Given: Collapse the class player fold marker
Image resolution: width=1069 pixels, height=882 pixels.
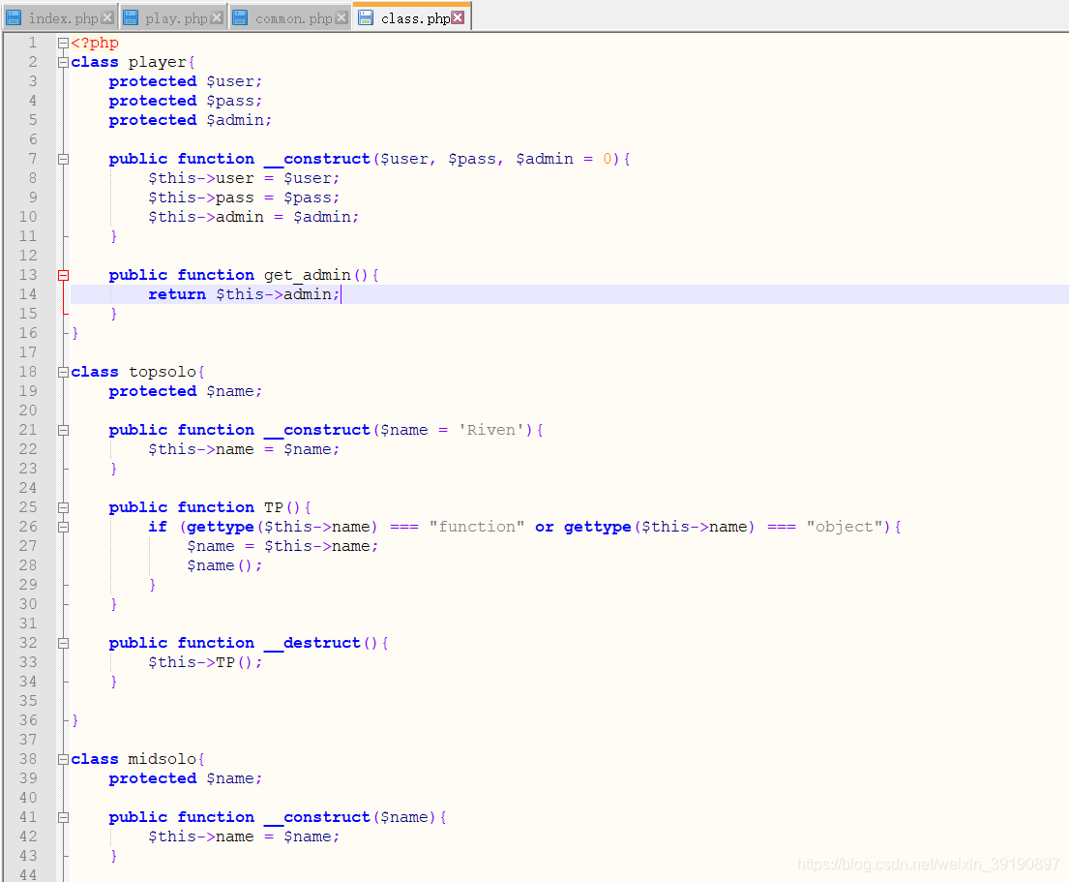Looking at the screenshot, I should [x=64, y=62].
